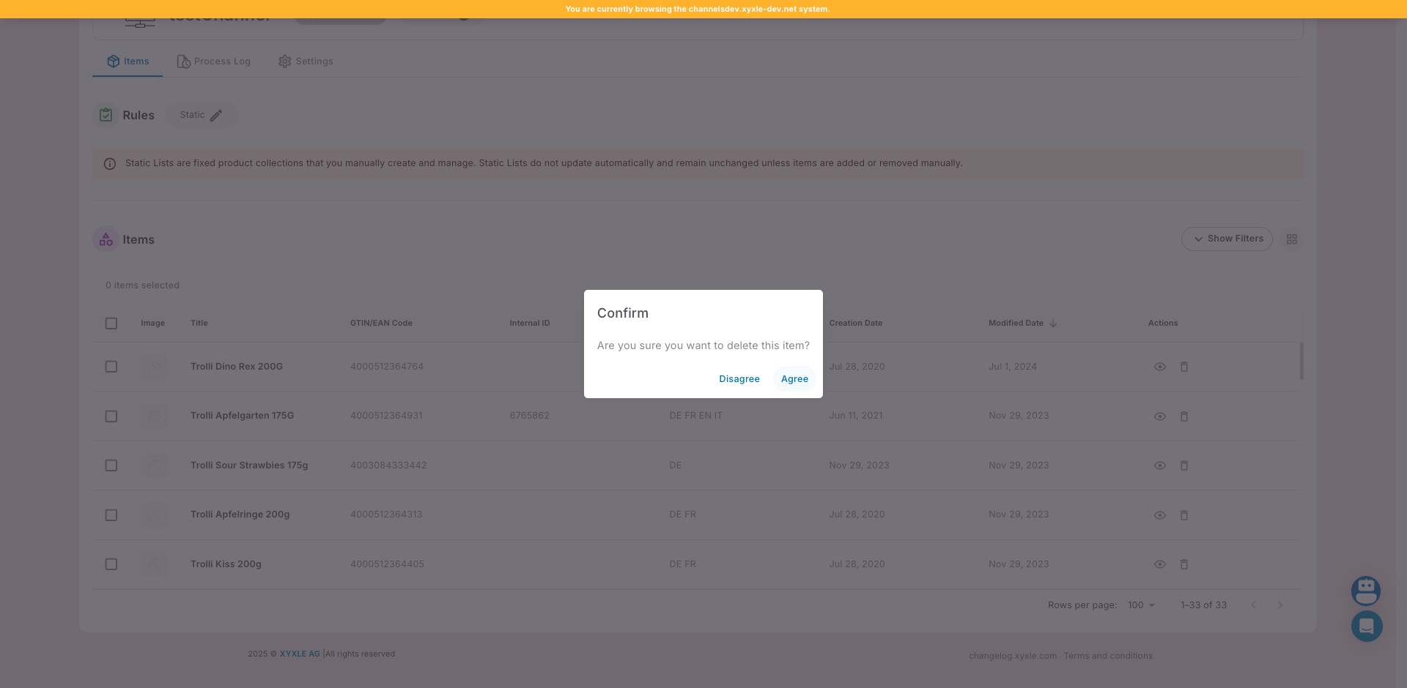Select the Trolli Dino Rex 200G checkbox
The image size is (1407, 688).
point(111,367)
